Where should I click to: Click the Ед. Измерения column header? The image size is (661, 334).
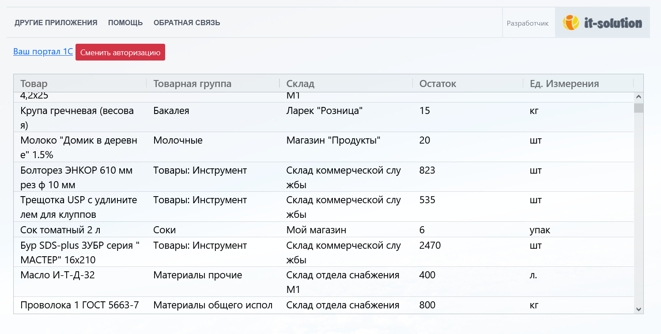click(x=564, y=83)
